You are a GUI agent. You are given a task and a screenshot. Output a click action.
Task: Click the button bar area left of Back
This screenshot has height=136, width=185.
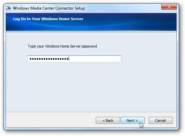[x=51, y=120]
